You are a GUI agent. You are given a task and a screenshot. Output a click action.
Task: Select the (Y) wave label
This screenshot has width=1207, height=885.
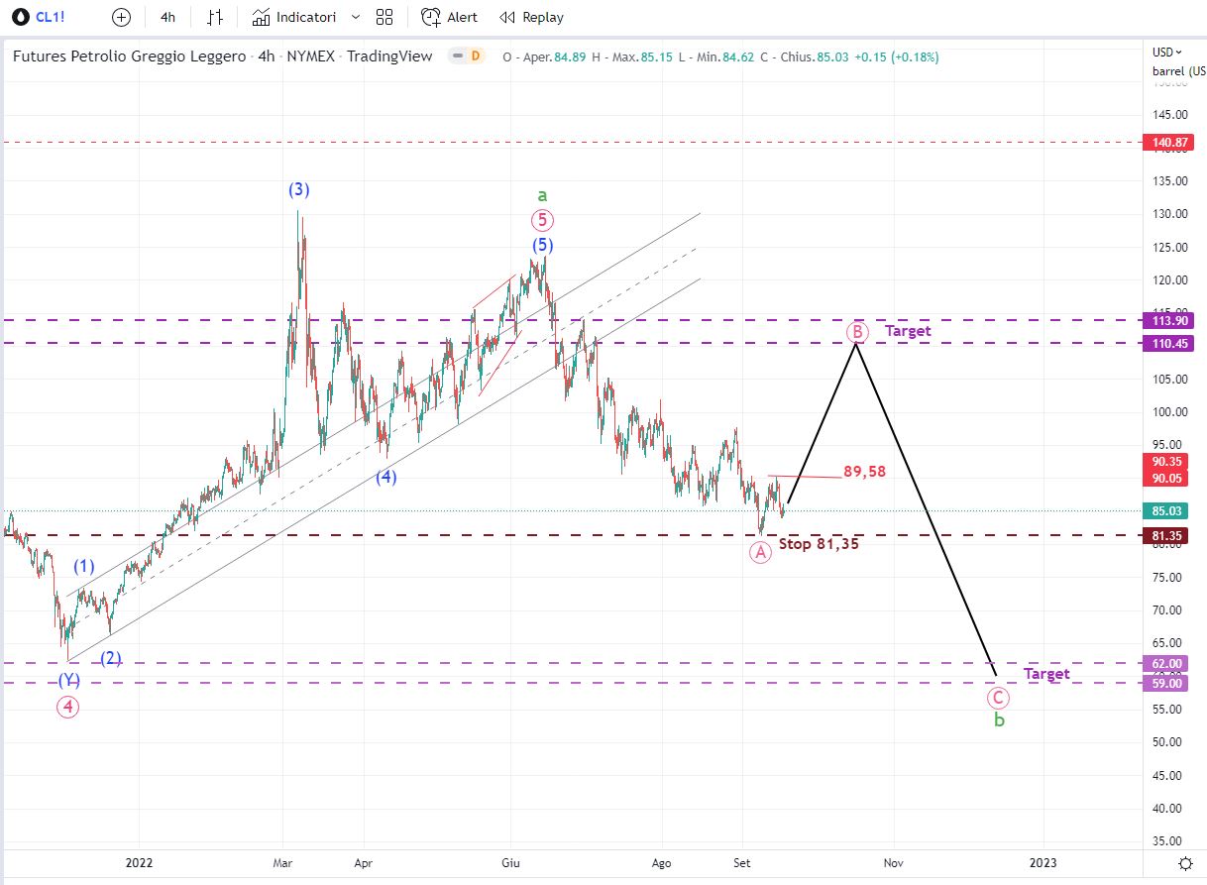(68, 680)
